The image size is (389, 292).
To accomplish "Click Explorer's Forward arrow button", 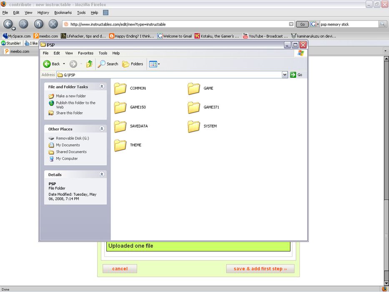I will (73, 64).
